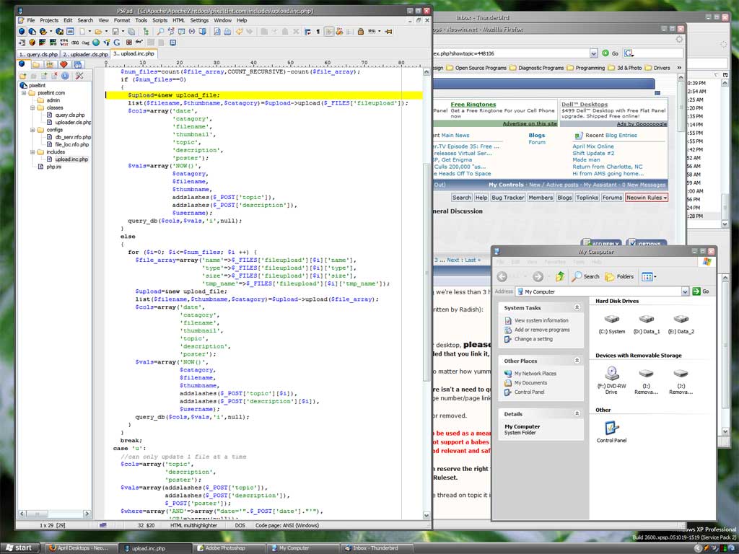Click the Up folder icon in My Computer
The image size is (739, 554).
pos(560,276)
